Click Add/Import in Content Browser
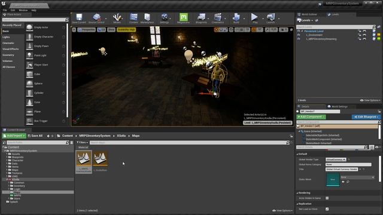Viewport: 383px width, 215px height. point(14,136)
